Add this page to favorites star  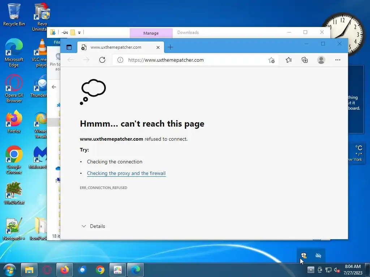coord(271,60)
